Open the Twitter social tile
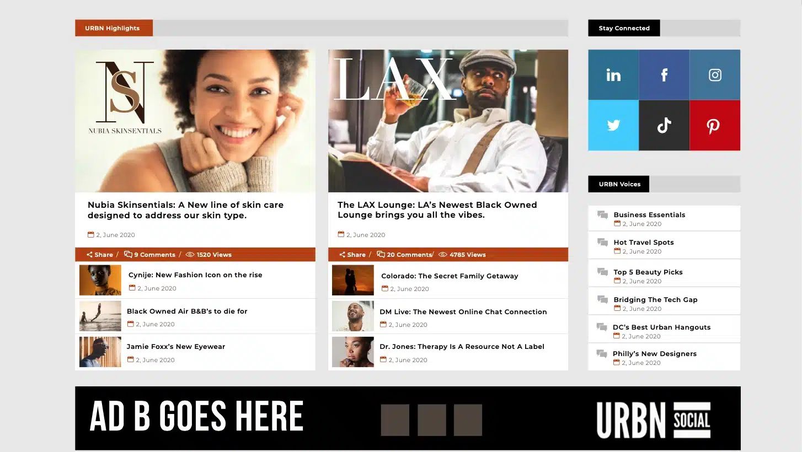 (x=613, y=125)
